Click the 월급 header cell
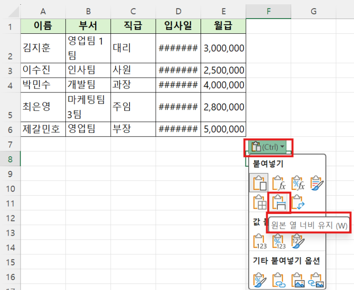This screenshot has width=354, height=290. (x=223, y=26)
